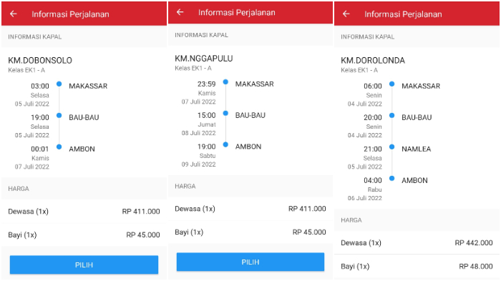Select the KM.DOROLONDA ship name

(373, 60)
